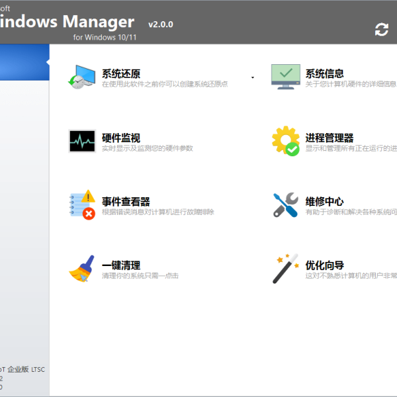This screenshot has width=397, height=397.
Task: Click the description 实时显示及监测您的硬件参数
Action: coord(148,148)
